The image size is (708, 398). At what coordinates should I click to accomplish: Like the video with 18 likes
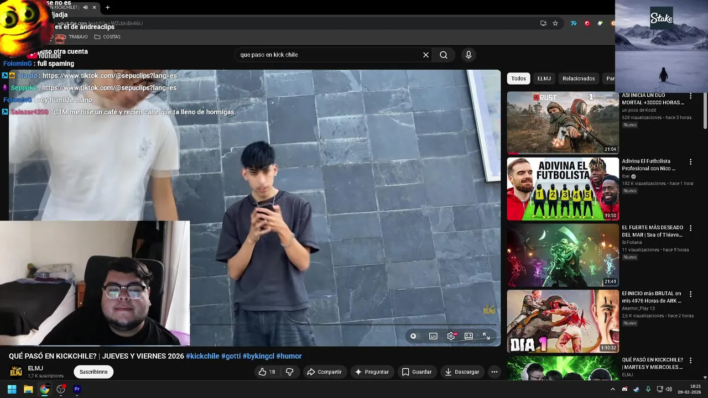(267, 372)
